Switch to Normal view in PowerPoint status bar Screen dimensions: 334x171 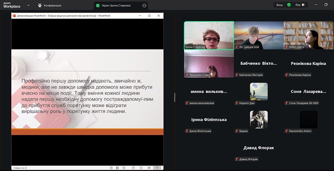tap(132, 168)
